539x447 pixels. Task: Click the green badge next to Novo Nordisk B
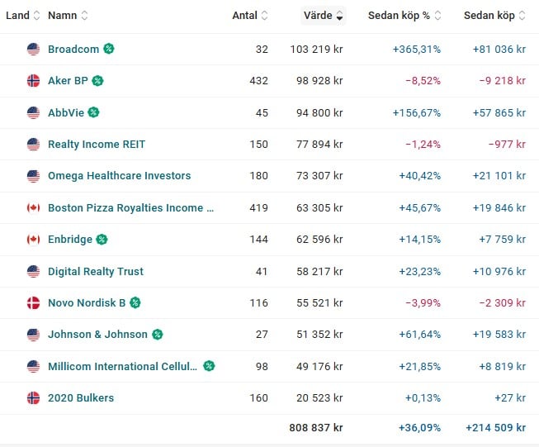[x=135, y=302]
